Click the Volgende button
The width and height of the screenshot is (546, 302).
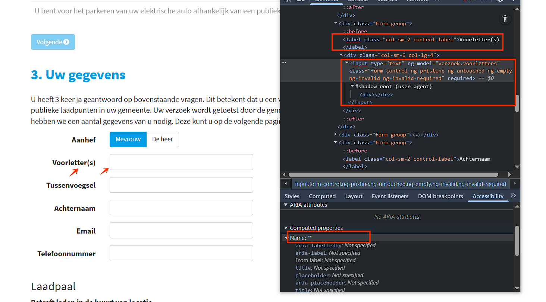pos(53,42)
